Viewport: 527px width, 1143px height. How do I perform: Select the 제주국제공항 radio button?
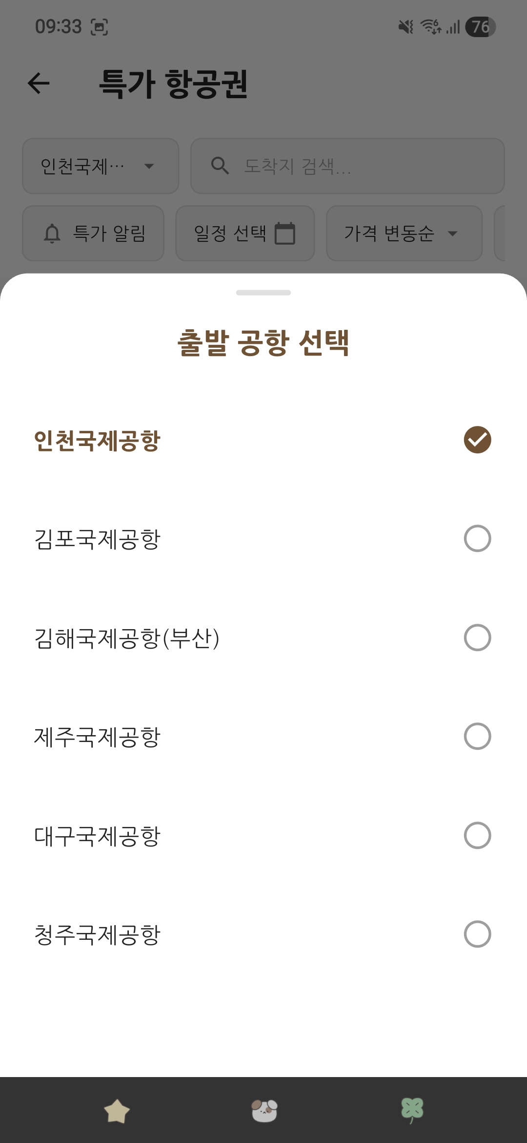point(477,736)
